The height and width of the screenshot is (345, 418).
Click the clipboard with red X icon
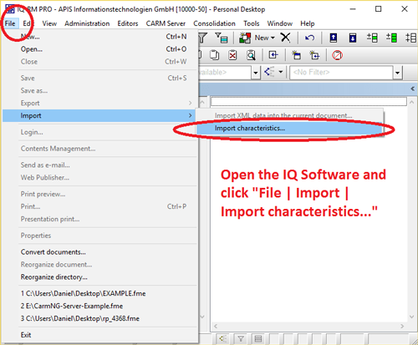(x=232, y=55)
